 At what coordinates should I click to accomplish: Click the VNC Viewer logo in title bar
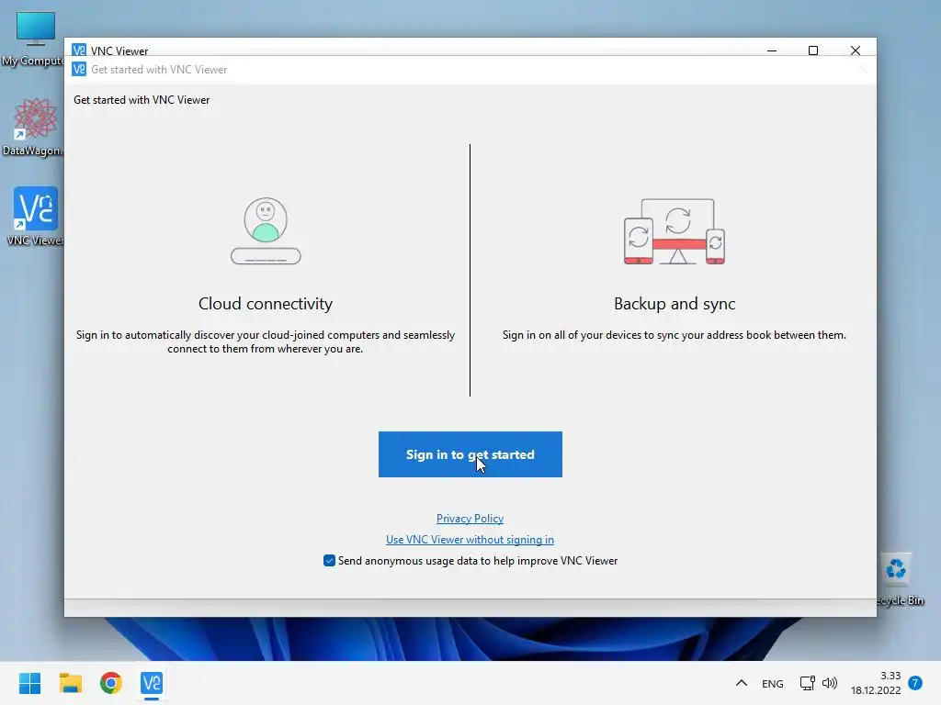click(x=79, y=50)
